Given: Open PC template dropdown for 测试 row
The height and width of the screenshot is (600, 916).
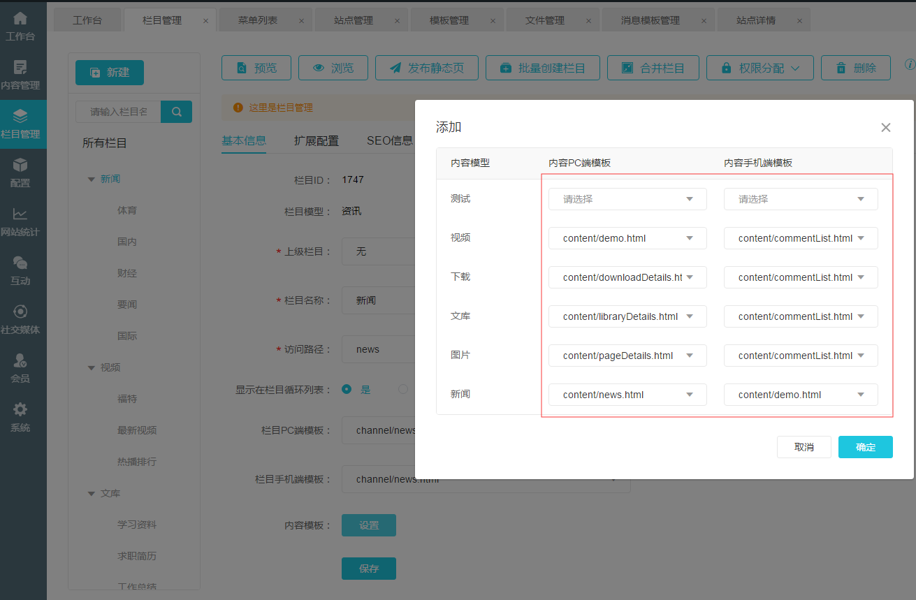Looking at the screenshot, I should point(627,199).
